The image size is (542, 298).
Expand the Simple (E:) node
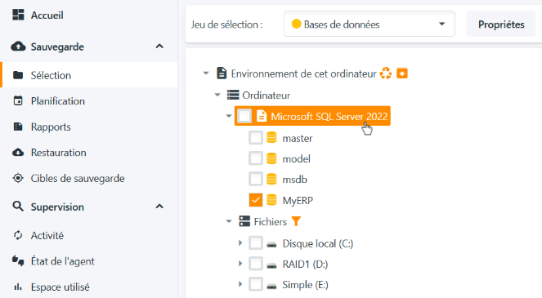pyautogui.click(x=240, y=285)
